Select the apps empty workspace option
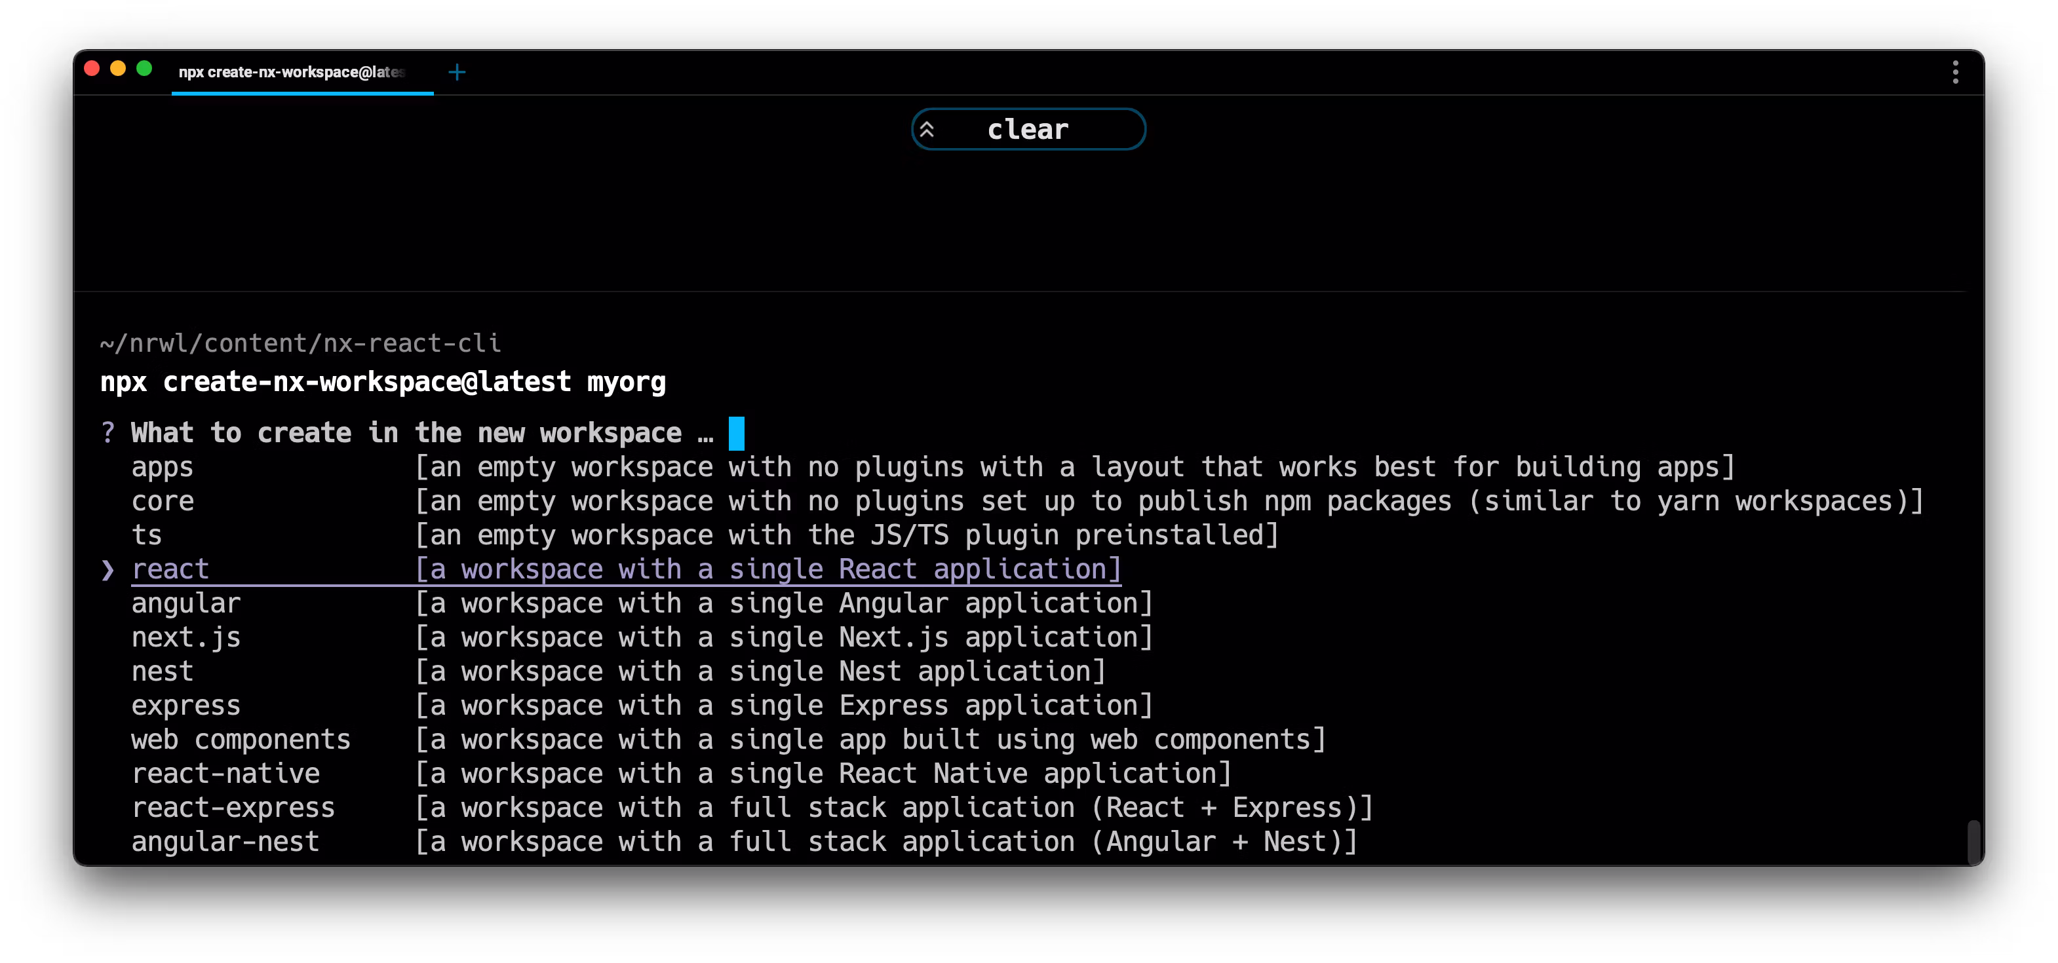The width and height of the screenshot is (2058, 963). 162,467
